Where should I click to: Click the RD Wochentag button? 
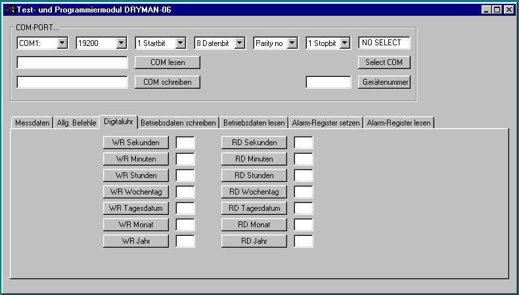coord(254,192)
